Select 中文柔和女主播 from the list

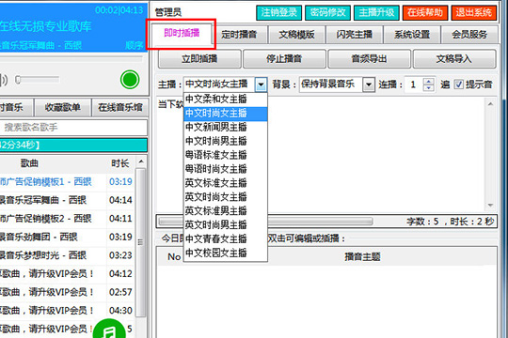coord(226,99)
